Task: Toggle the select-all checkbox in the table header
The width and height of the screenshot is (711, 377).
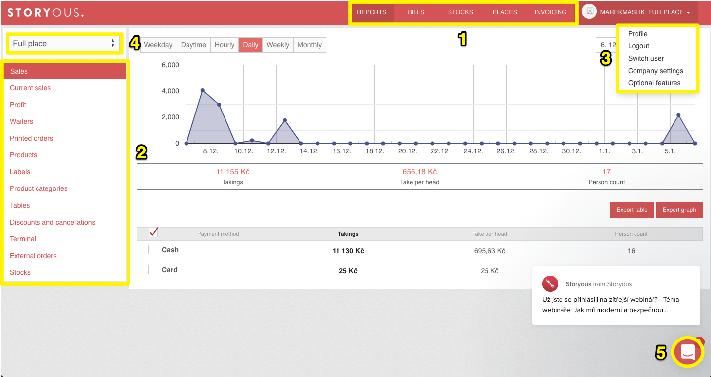Action: (x=153, y=232)
